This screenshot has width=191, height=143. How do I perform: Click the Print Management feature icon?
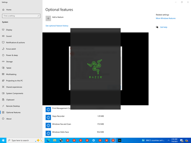[48, 109]
